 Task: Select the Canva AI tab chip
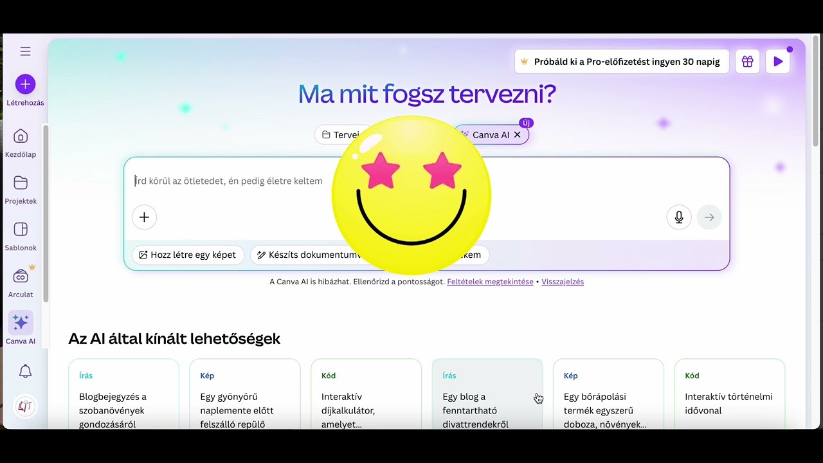coord(491,135)
